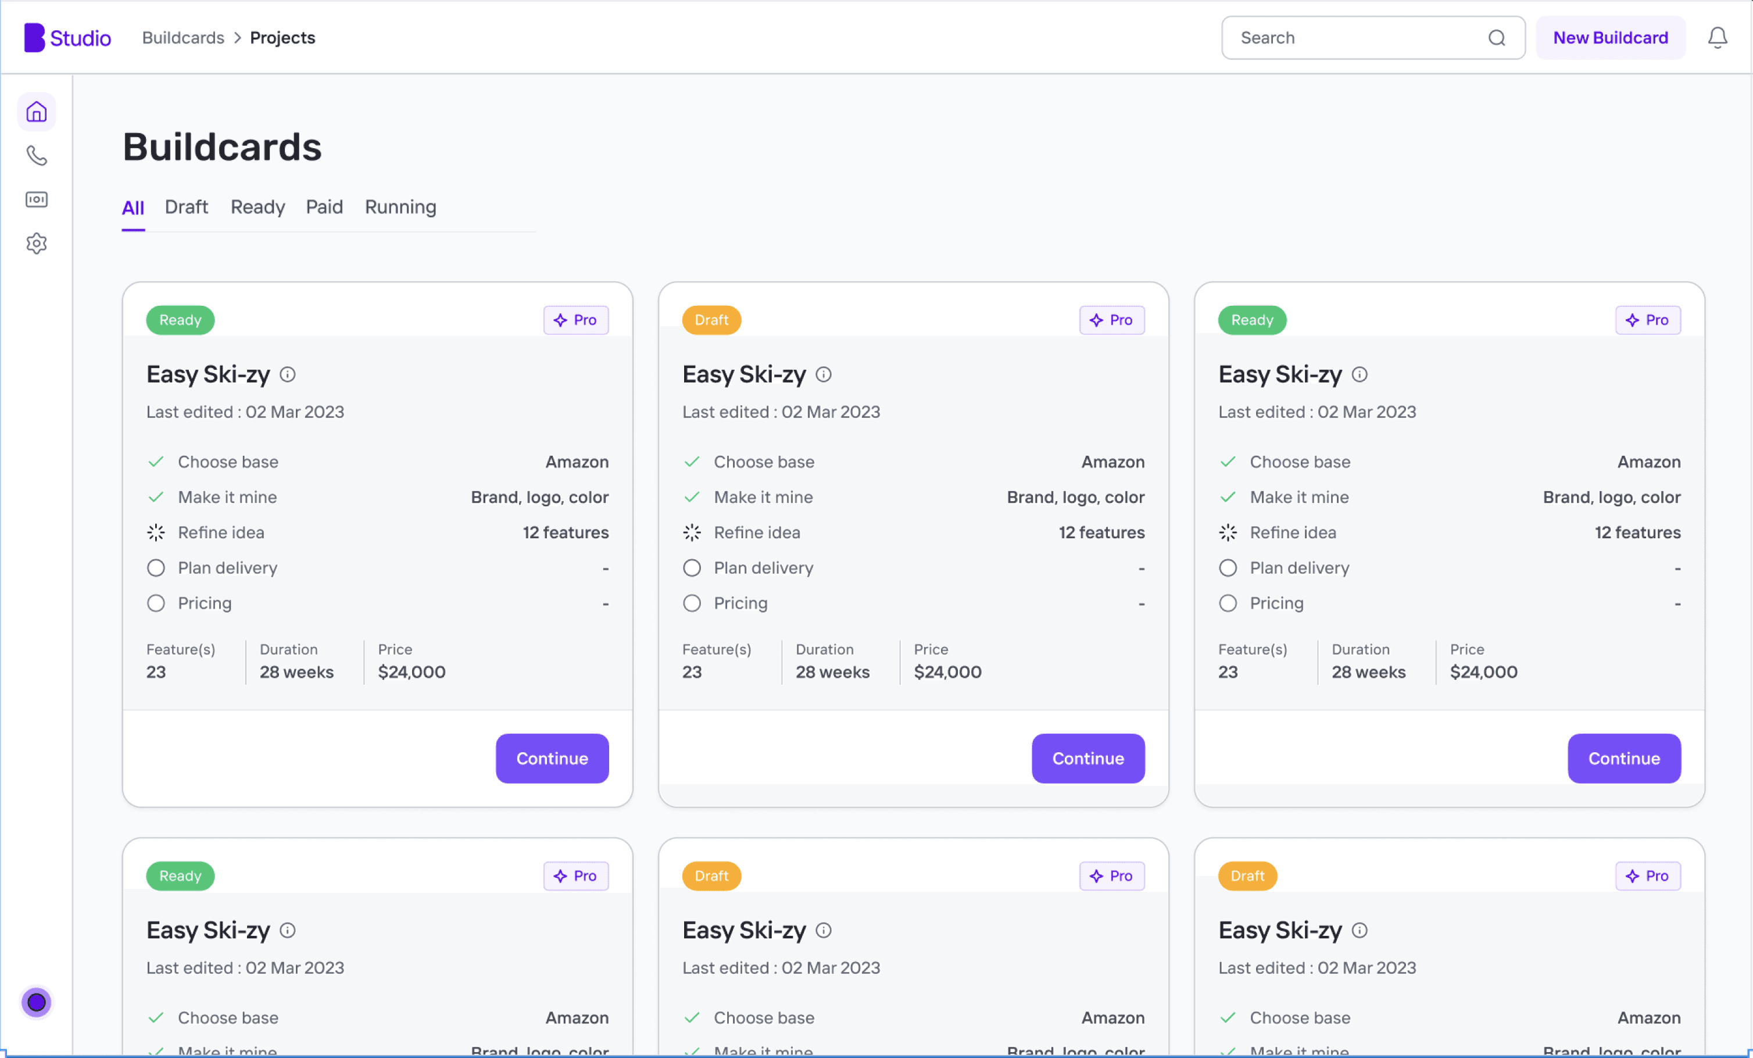Open the purple user avatar at sidebar bottom
The width and height of the screenshot is (1753, 1058).
pyautogui.click(x=36, y=1002)
